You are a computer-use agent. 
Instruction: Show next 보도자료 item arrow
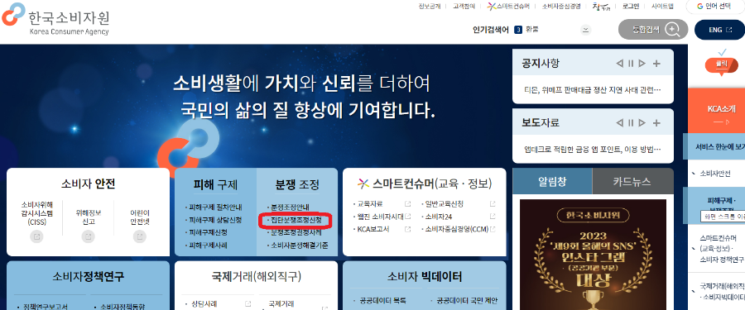642,123
